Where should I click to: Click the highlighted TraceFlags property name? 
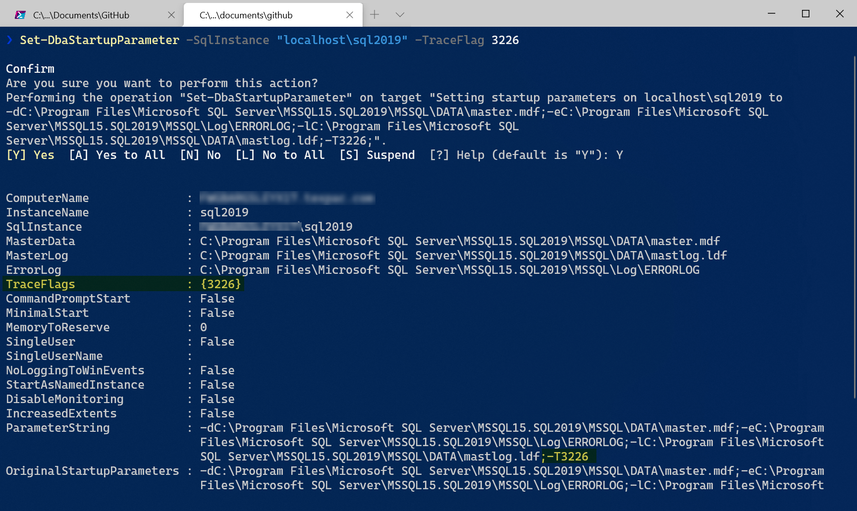(41, 284)
